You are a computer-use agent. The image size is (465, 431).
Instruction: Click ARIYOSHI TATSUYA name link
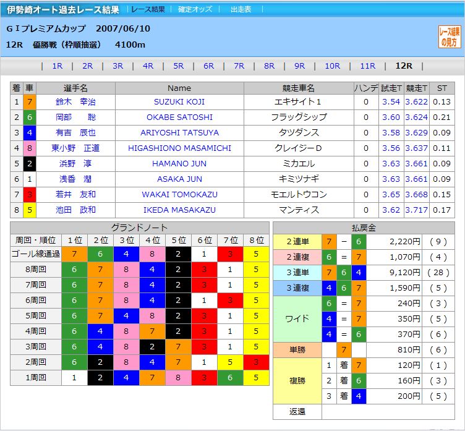click(x=179, y=133)
